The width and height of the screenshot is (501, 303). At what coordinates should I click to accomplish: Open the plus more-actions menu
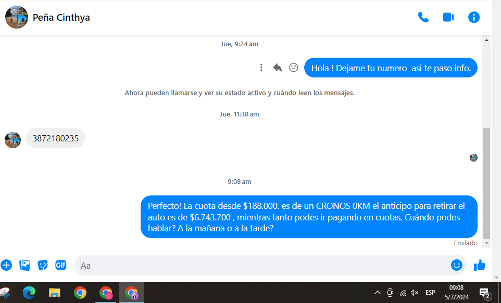point(6,265)
